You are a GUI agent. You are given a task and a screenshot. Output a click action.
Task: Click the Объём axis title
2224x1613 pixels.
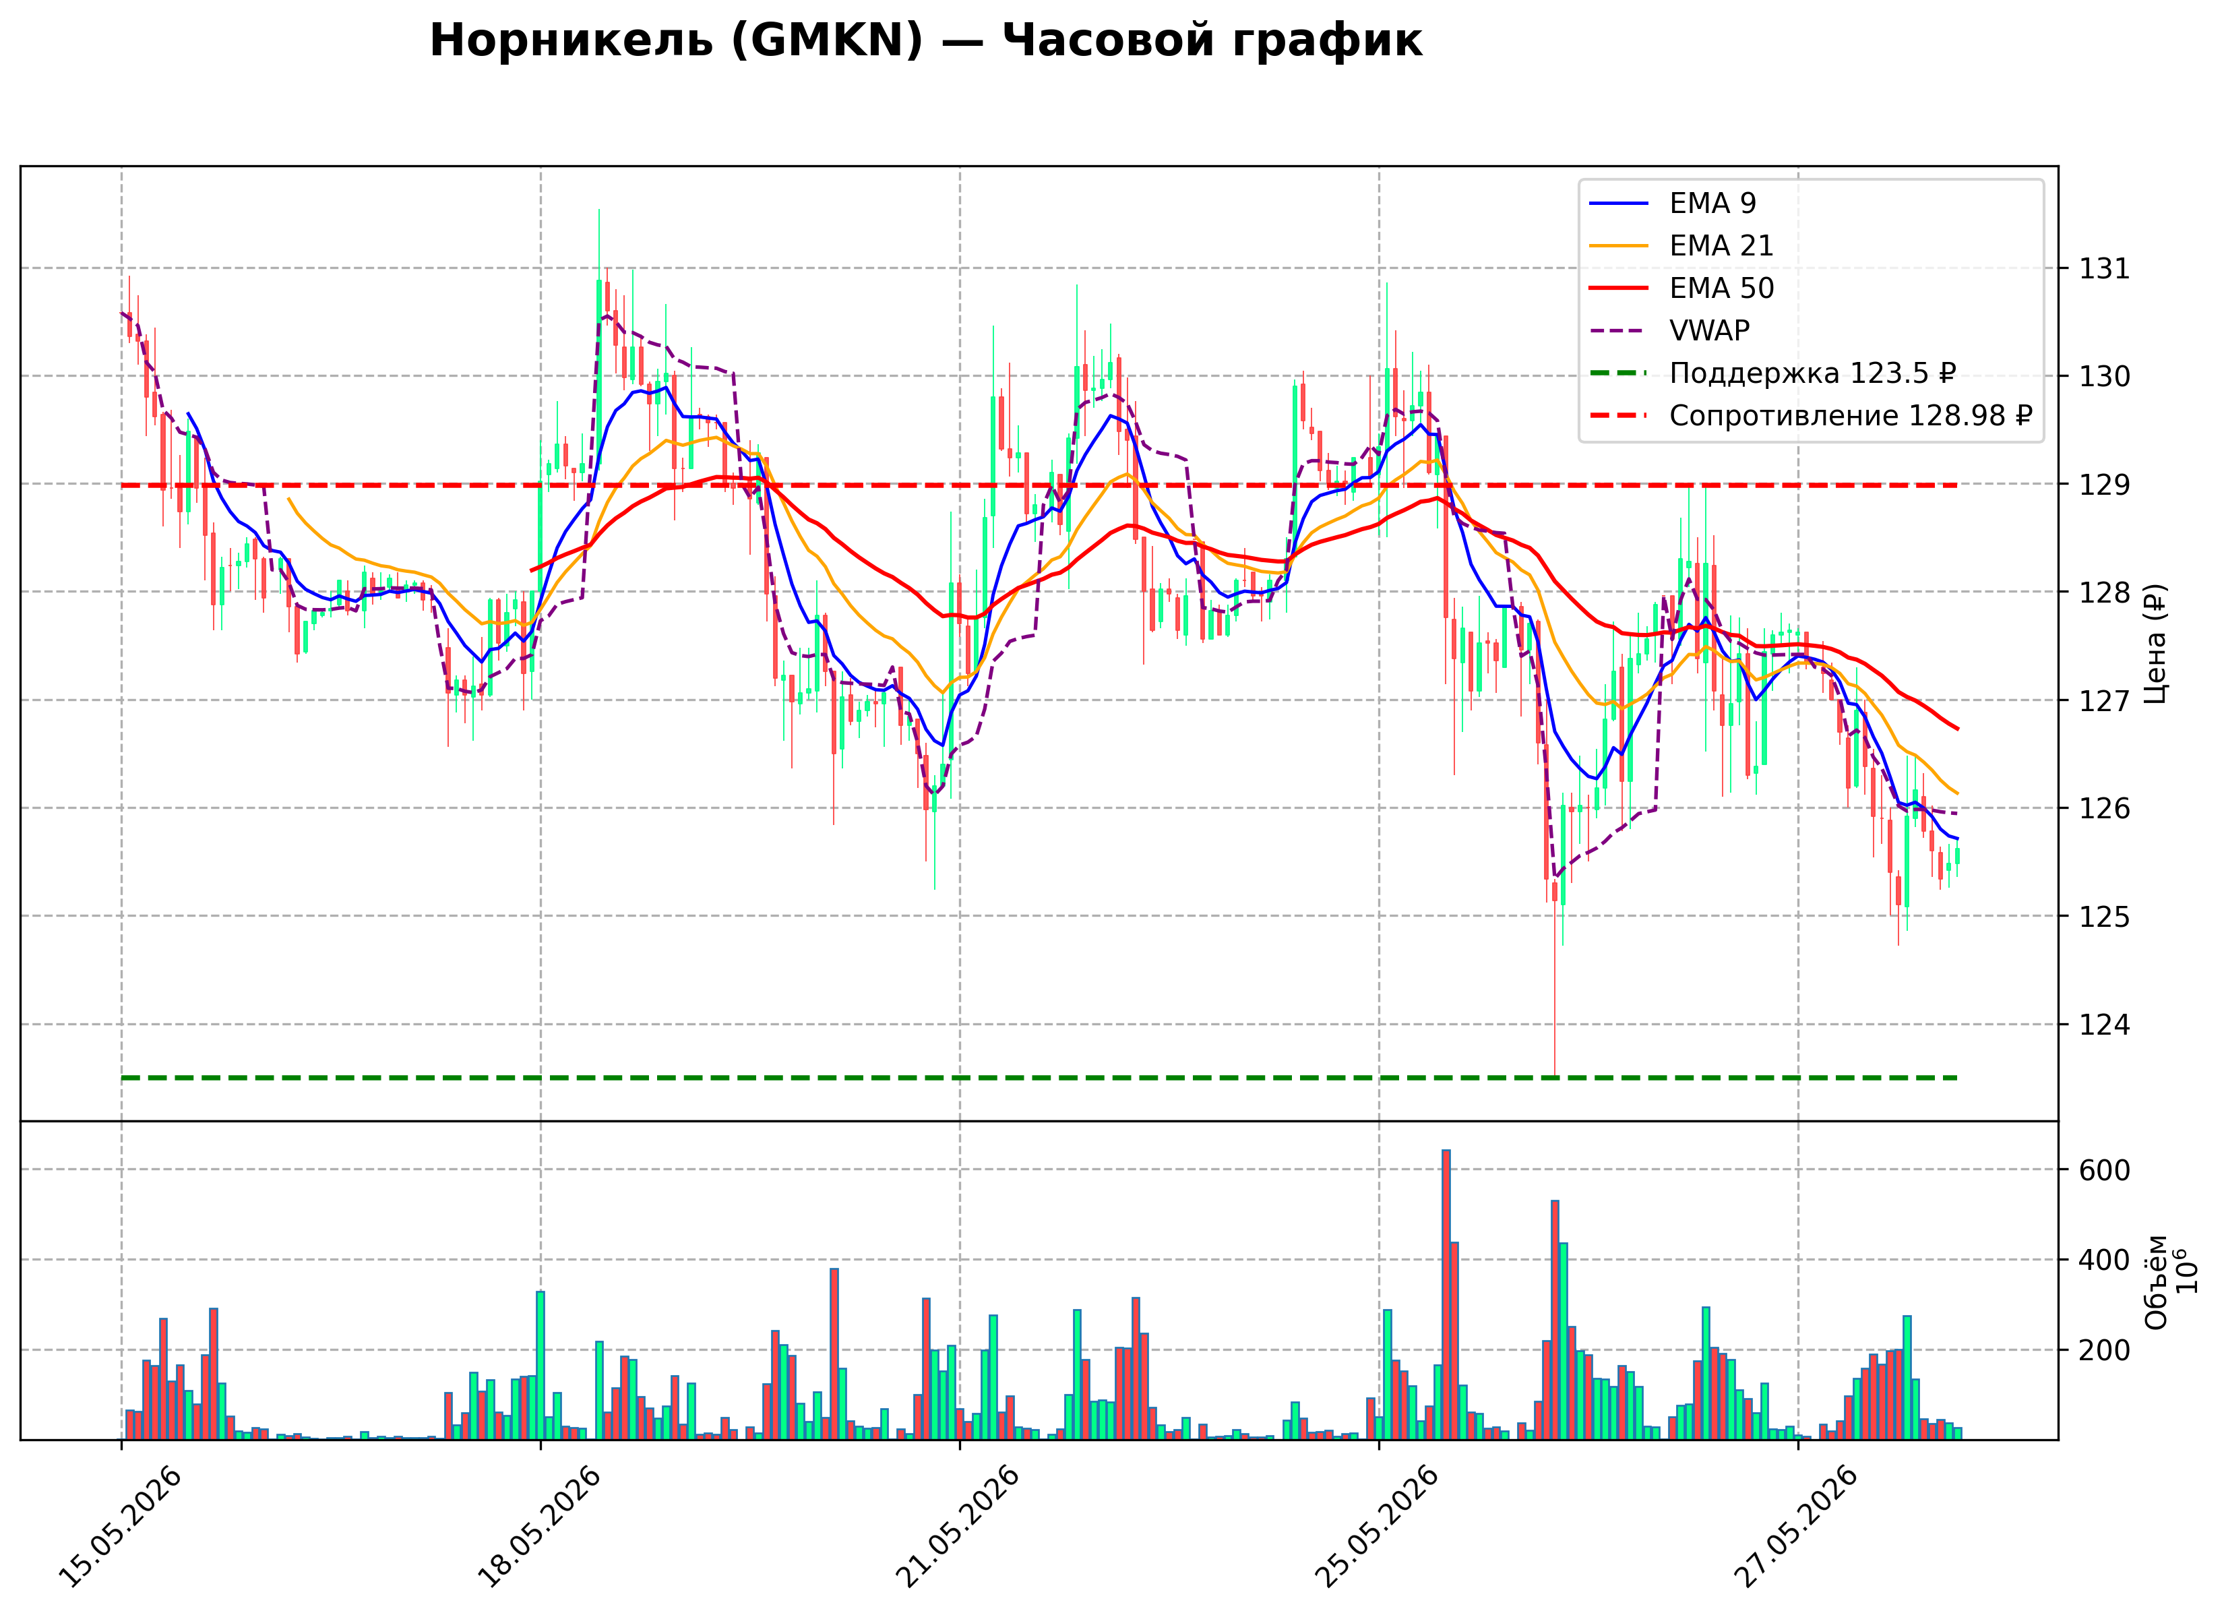coord(2155,1281)
